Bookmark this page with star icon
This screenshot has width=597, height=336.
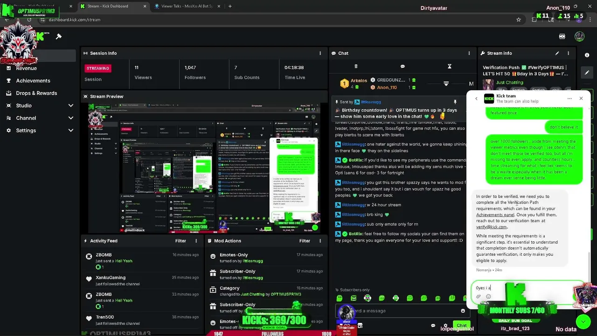click(519, 20)
